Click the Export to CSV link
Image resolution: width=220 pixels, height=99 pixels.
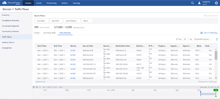(x=40, y=82)
